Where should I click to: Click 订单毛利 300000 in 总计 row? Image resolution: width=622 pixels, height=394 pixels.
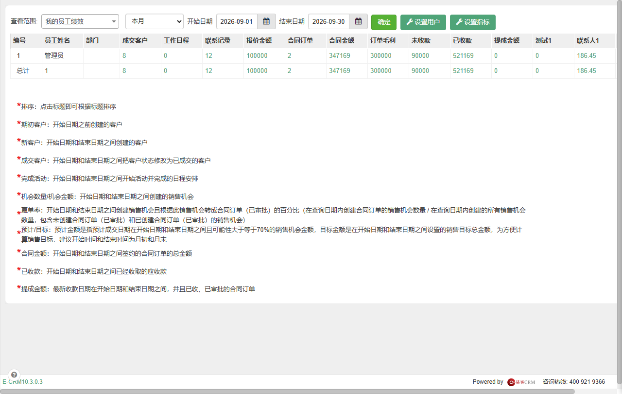381,71
